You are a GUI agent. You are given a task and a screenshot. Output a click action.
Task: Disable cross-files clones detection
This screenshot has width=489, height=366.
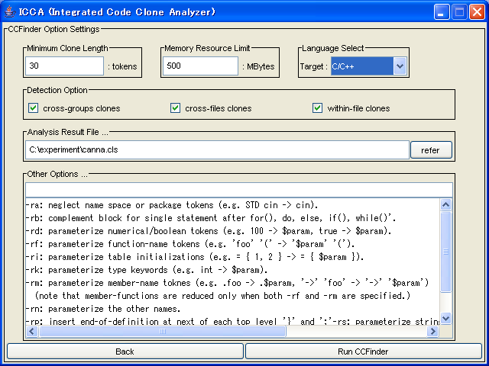coord(176,108)
